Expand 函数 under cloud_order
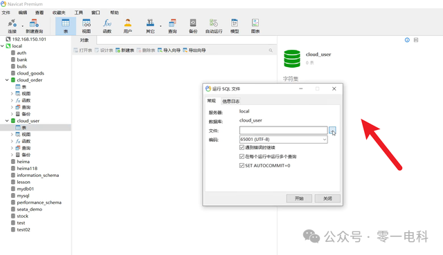The height and width of the screenshot is (255, 443). pos(12,100)
